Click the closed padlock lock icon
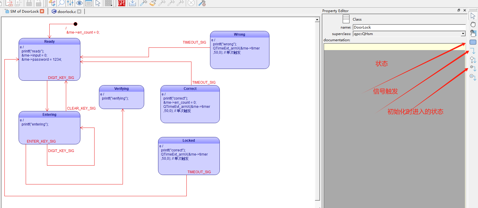This screenshot has height=208, width=478. [29, 3]
